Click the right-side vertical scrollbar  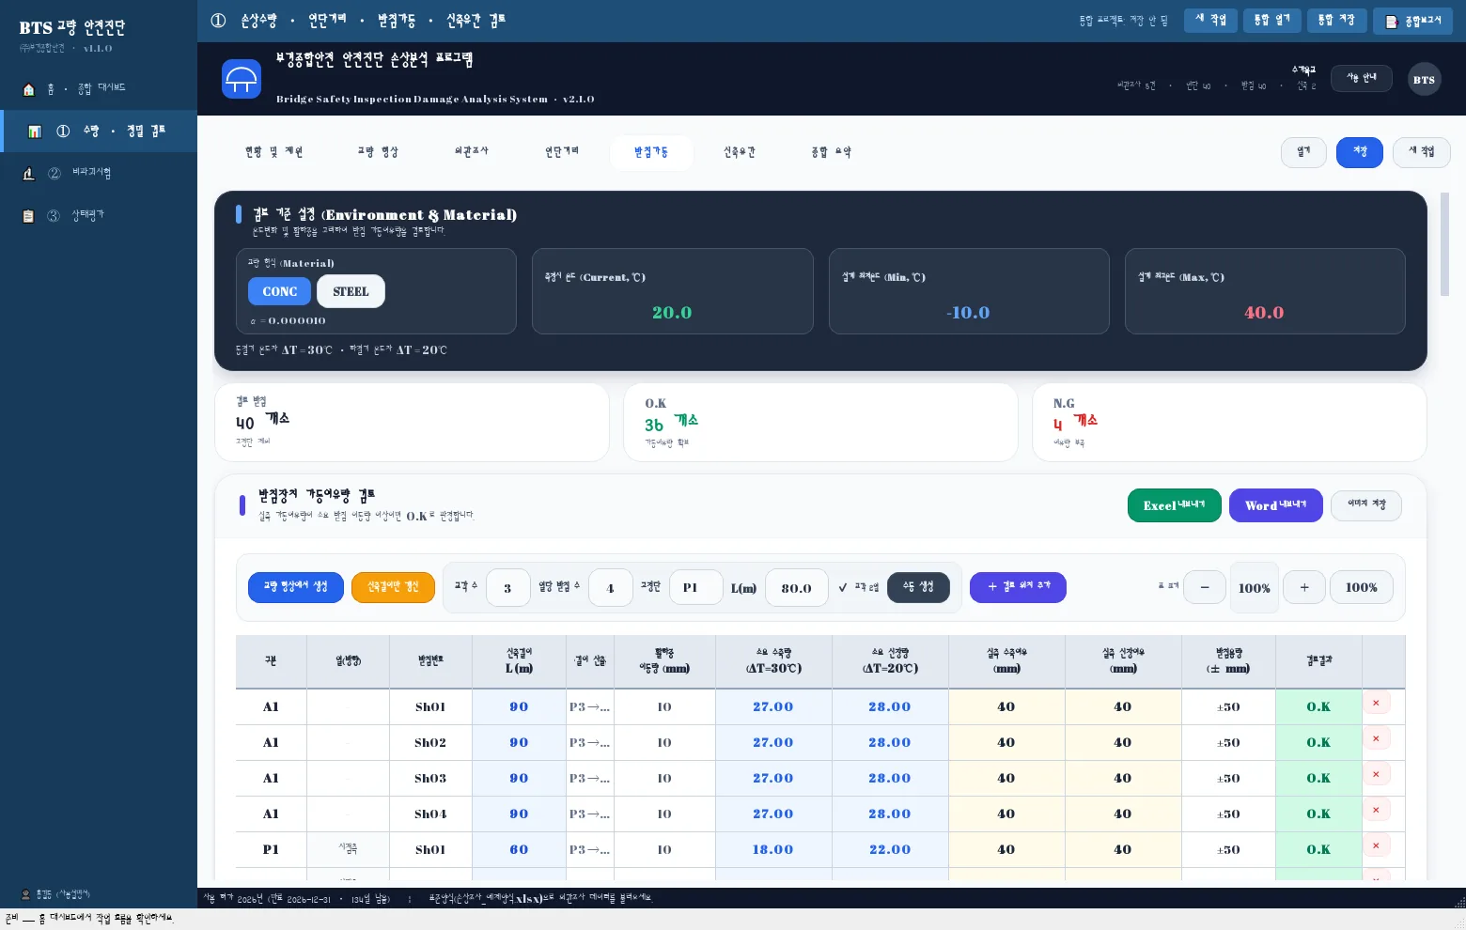1444,244
